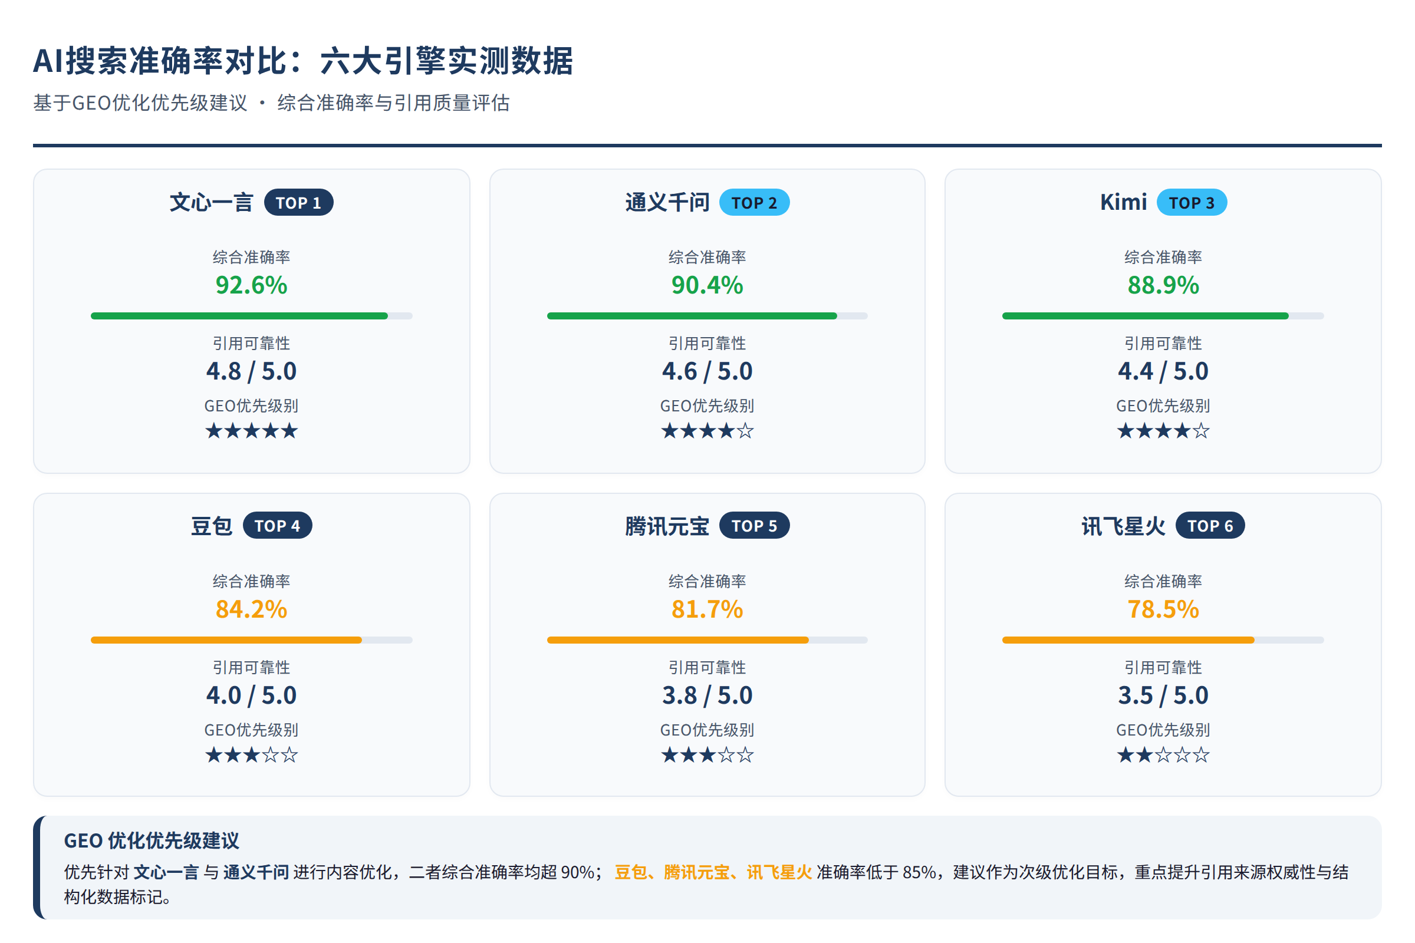Screen dimensions: 1415x943
Task: Select the 通义千问 card title
Action: [x=667, y=203]
